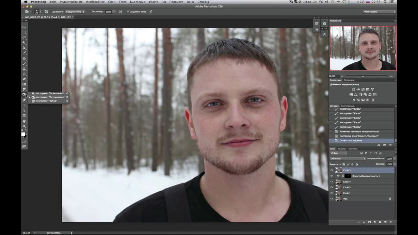Select the Rectangular Marquee tool
This screenshot has height=235, width=418.
point(24,32)
